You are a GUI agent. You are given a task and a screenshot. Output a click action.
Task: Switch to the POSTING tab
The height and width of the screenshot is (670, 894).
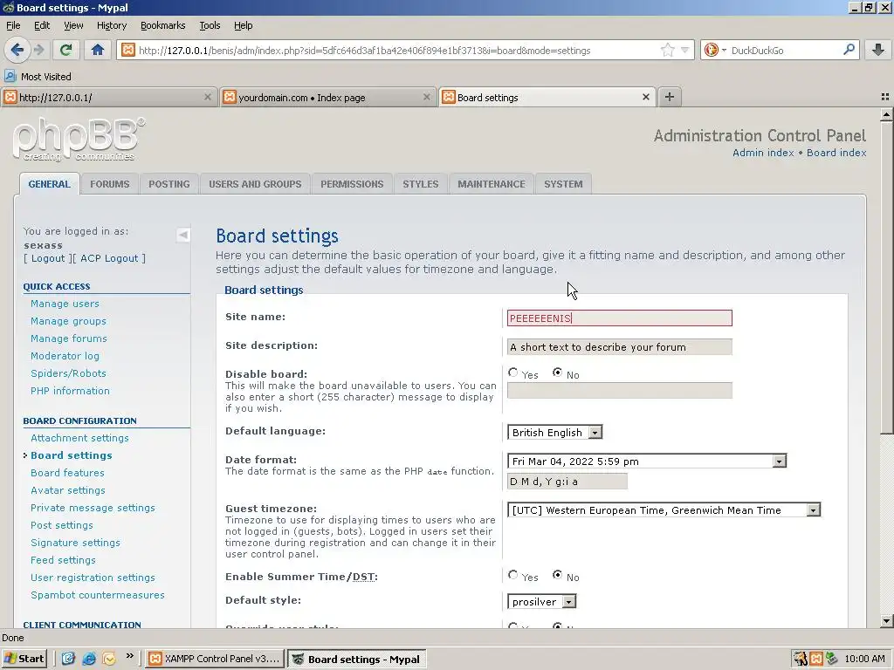[x=169, y=184]
